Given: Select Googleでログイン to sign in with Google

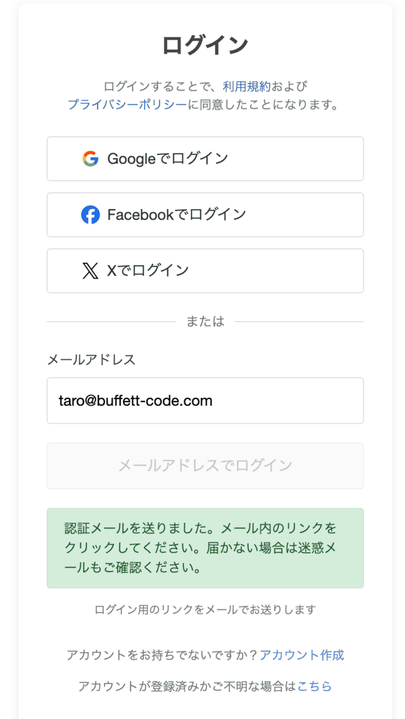Looking at the screenshot, I should 205,159.
